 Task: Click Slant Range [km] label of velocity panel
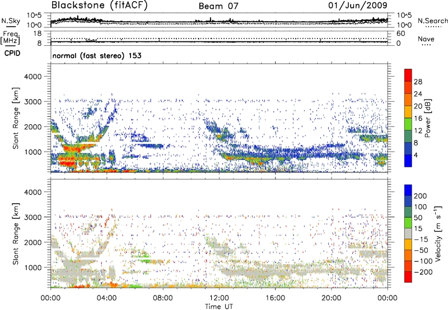(x=16, y=234)
